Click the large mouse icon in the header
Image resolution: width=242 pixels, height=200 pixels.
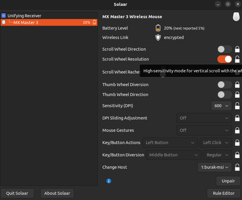[x=236, y=16]
